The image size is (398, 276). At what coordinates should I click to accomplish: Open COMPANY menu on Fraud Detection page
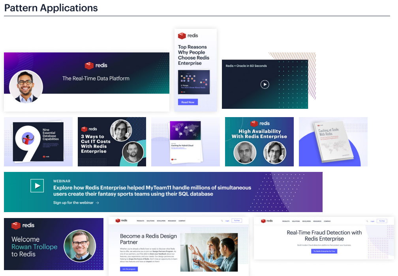(327, 221)
